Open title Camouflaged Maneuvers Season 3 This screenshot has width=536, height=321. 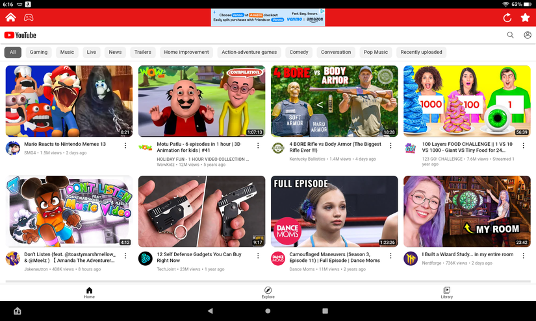click(x=335, y=257)
